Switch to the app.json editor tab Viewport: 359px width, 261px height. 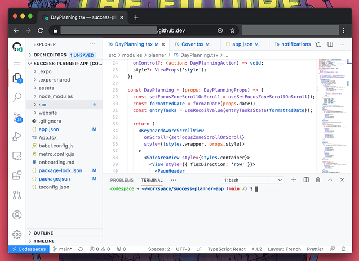[244, 44]
